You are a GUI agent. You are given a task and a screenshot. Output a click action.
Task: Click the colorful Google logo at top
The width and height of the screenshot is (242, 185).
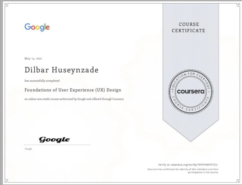[37, 27]
